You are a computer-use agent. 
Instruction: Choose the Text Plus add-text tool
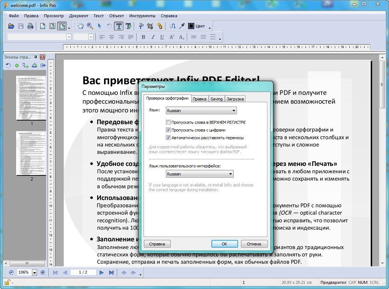[128, 26]
